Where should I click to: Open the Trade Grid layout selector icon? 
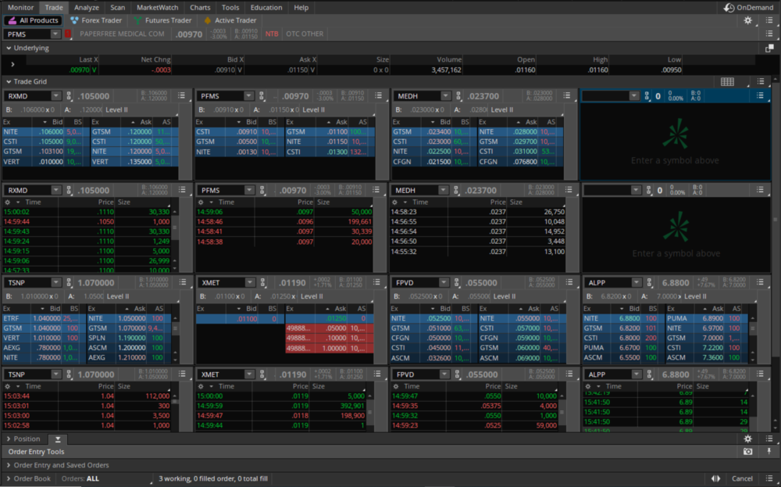(727, 81)
